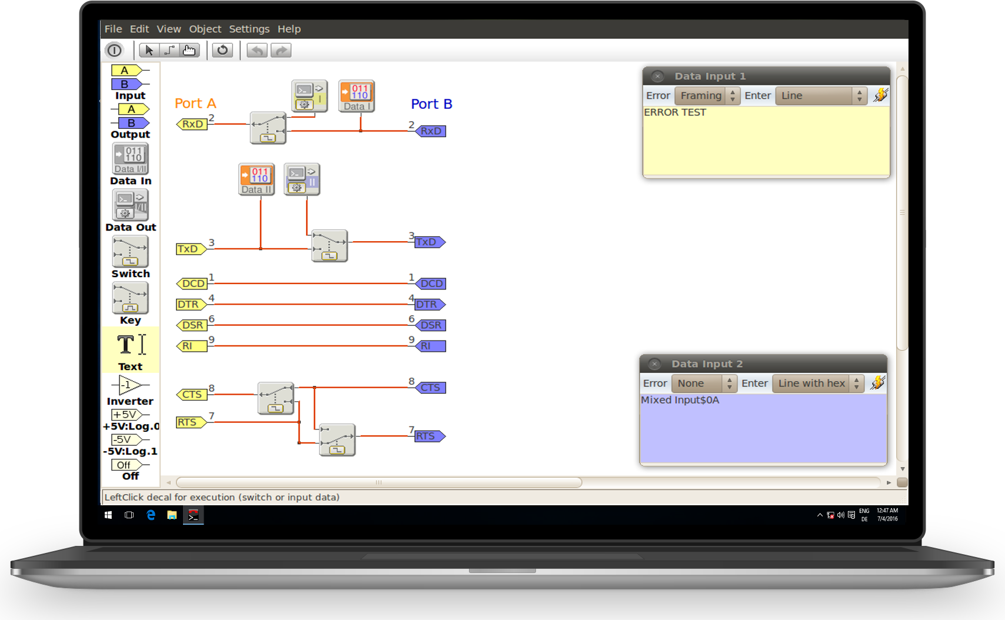Screen dimensions: 1005x620
Task: Click the ERROR TEST text field
Action: point(766,141)
